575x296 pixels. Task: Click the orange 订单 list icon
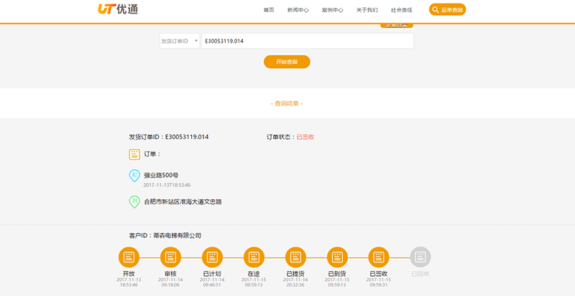click(134, 154)
